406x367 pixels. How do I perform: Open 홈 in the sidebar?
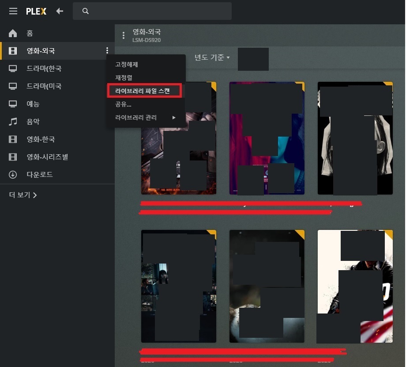tap(30, 33)
